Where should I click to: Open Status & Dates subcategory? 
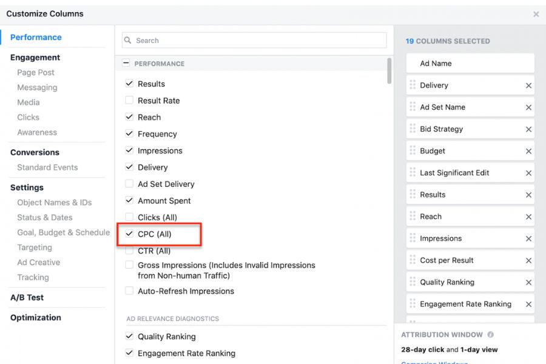(x=45, y=218)
